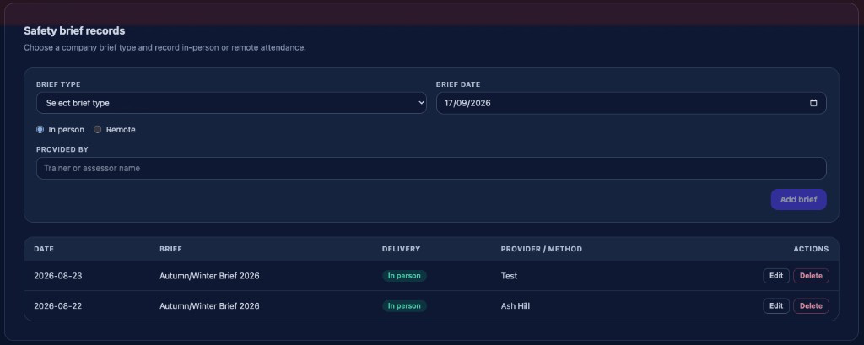
Task: Edit the 2026-08-23 brief record
Action: (776, 276)
